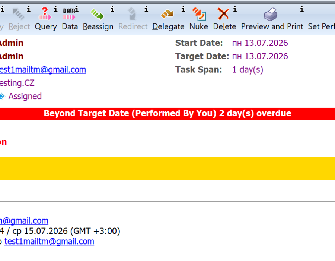
Task: Open info marker next to Delete
Action: 235,9
